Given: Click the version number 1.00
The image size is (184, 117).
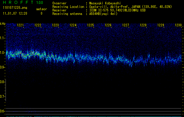Looking at the screenshot, I should point(39,3).
